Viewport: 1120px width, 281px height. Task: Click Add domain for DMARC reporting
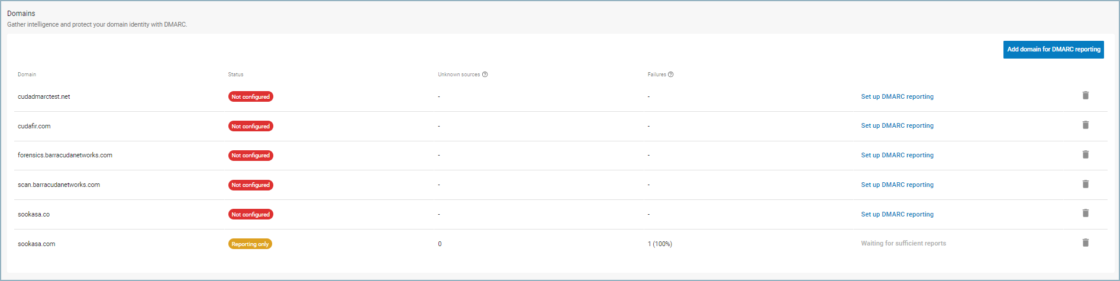1053,50
